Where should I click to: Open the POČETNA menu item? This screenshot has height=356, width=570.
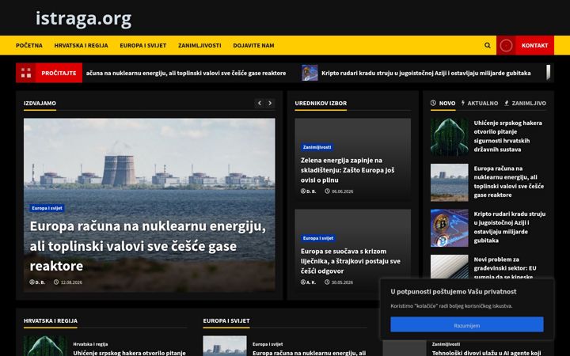tap(29, 45)
